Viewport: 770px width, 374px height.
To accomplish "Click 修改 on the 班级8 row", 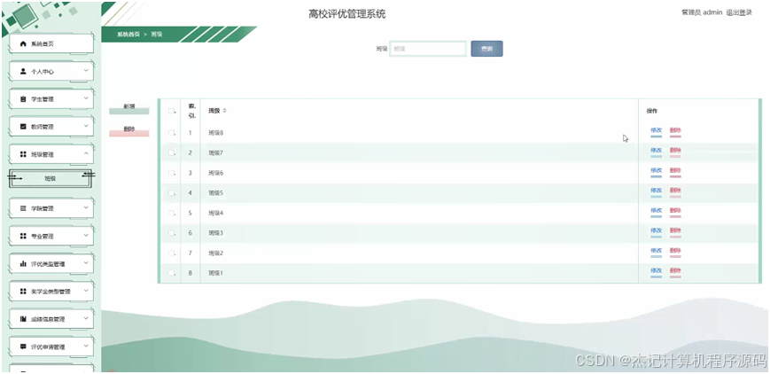I will [656, 131].
